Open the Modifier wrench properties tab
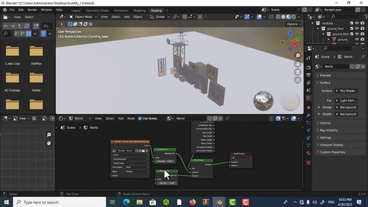Image resolution: width=368 pixels, height=207 pixels. point(308,115)
